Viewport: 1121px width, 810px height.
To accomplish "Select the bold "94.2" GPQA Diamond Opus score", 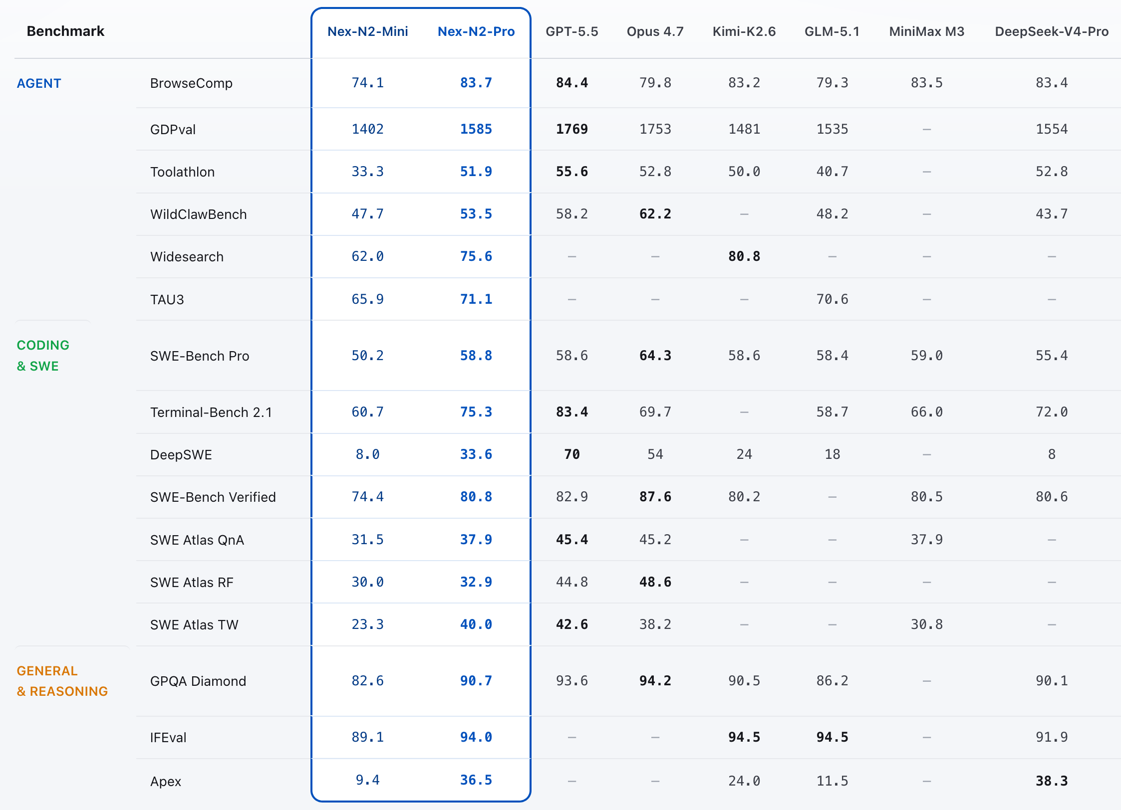I will tap(655, 681).
